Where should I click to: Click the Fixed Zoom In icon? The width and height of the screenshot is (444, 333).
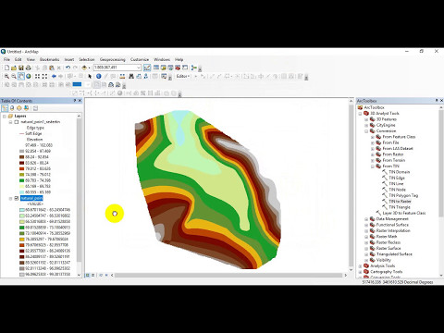pyautogui.click(x=37, y=76)
